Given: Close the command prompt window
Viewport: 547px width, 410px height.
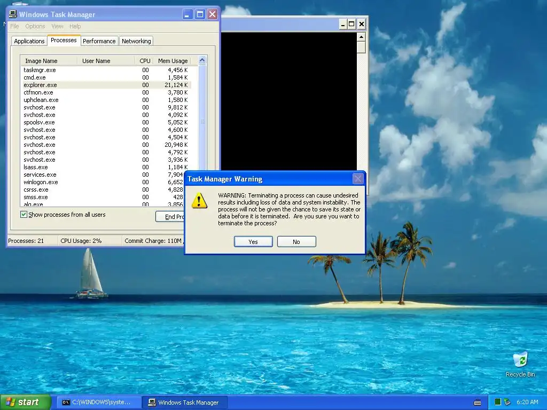Looking at the screenshot, I should (362, 24).
